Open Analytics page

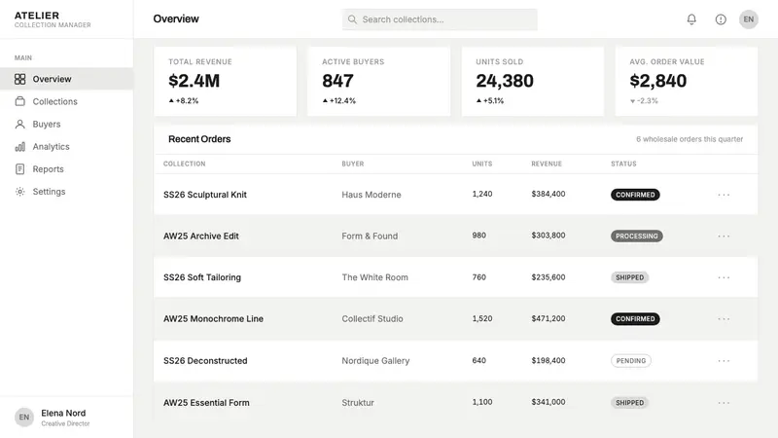tap(66, 147)
